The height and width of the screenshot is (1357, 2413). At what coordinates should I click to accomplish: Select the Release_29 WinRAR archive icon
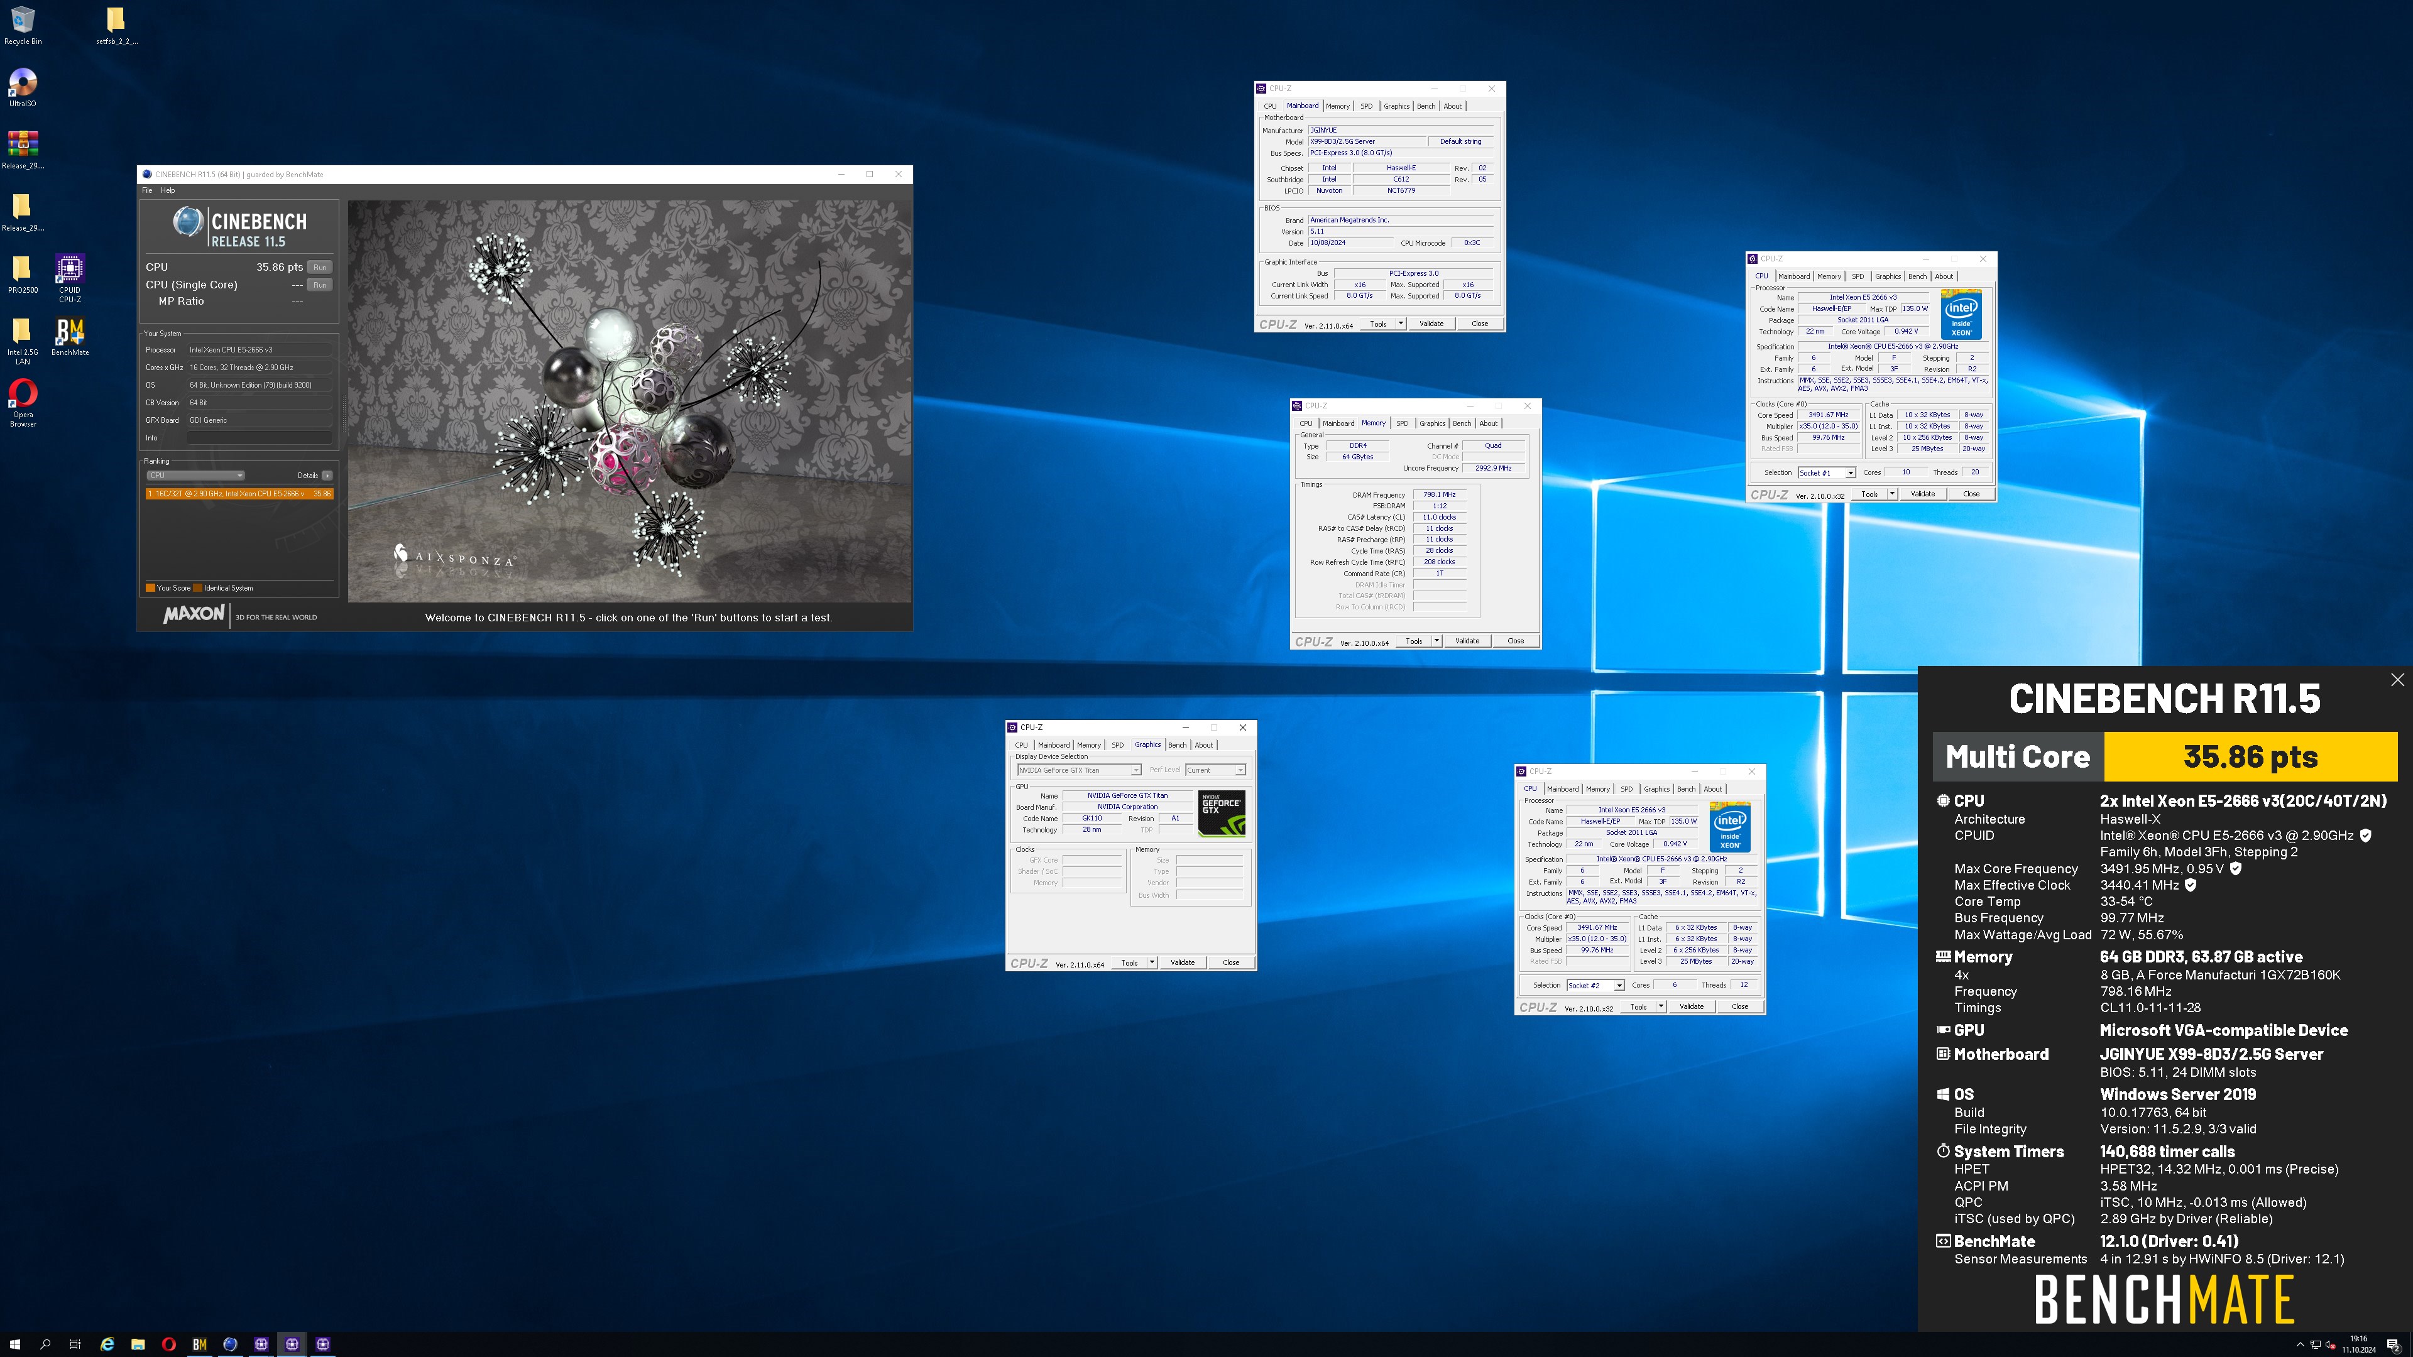(x=23, y=149)
